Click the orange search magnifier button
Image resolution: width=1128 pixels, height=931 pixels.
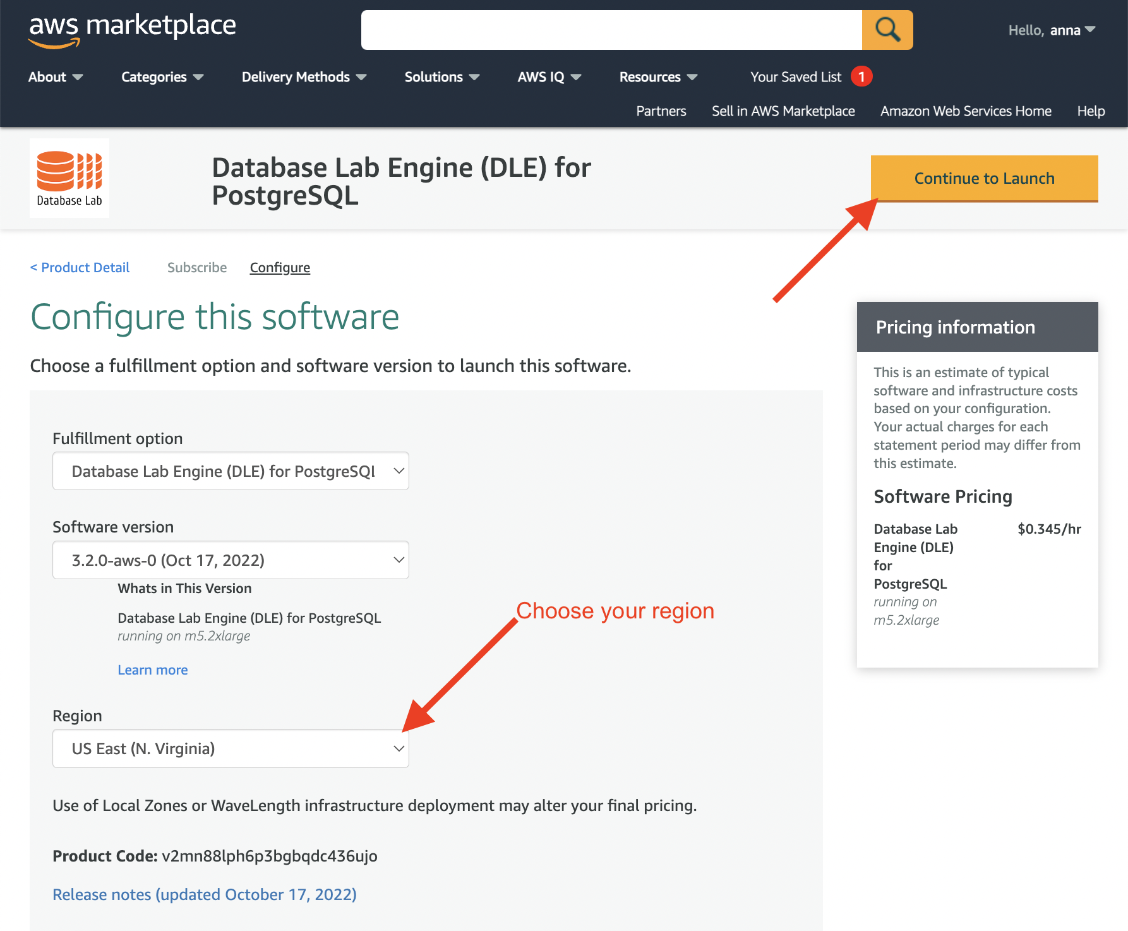[x=887, y=30]
